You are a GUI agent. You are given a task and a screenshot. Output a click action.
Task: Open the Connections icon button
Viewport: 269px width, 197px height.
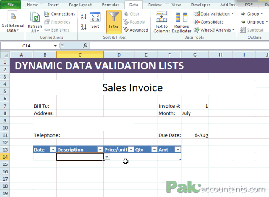pyautogui.click(x=47, y=14)
